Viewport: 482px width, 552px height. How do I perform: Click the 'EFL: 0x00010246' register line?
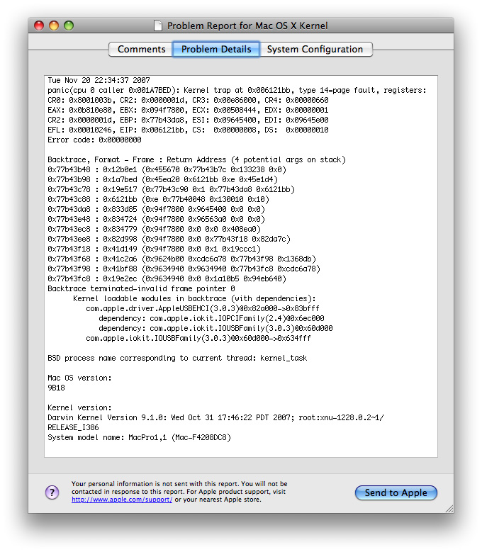click(188, 130)
